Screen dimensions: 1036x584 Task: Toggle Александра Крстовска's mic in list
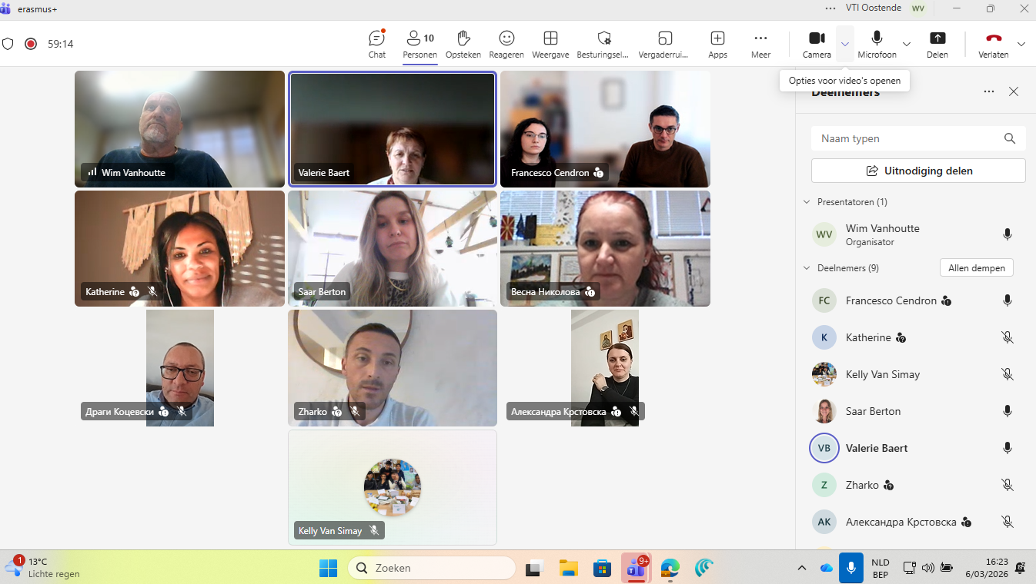click(x=1007, y=522)
